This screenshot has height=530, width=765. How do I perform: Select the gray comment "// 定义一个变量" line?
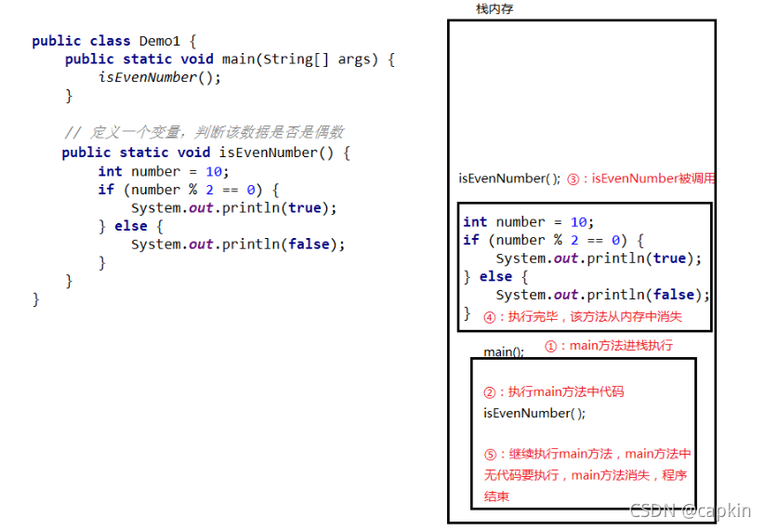(204, 132)
